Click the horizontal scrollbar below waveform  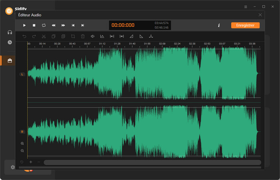click(152, 162)
